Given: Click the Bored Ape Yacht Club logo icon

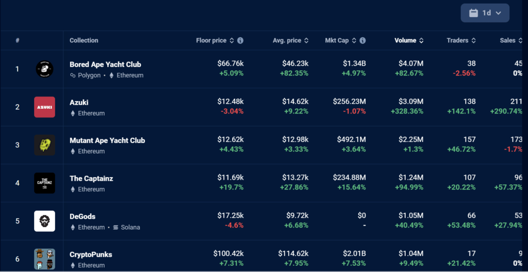Looking at the screenshot, I should pos(44,69).
